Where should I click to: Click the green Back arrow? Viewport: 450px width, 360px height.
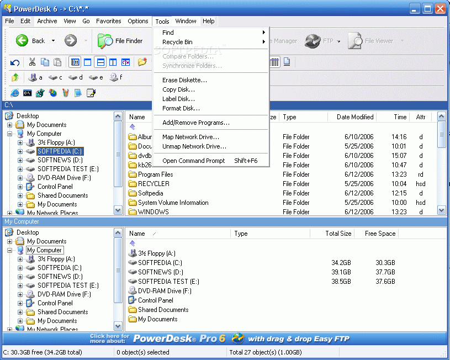coord(22,41)
